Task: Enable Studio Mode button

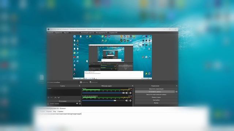Action: pyautogui.click(x=156, y=98)
